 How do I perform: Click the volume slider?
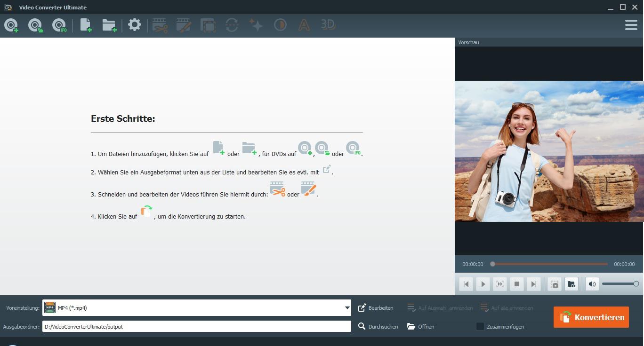(x=619, y=284)
